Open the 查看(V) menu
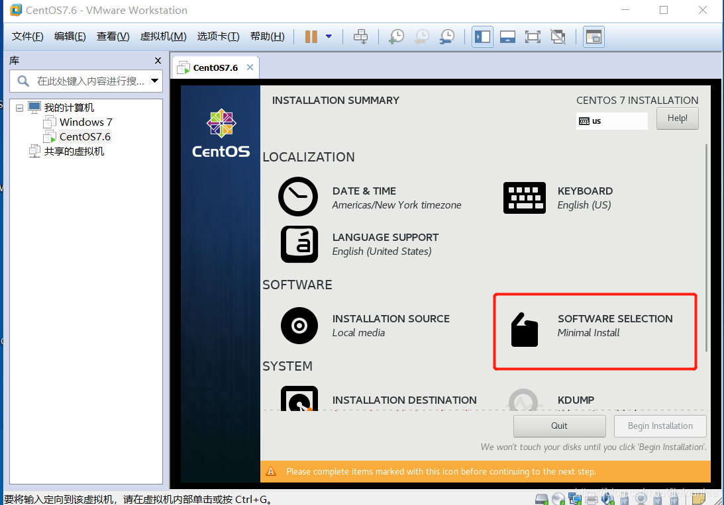The height and width of the screenshot is (505, 724). pos(113,36)
